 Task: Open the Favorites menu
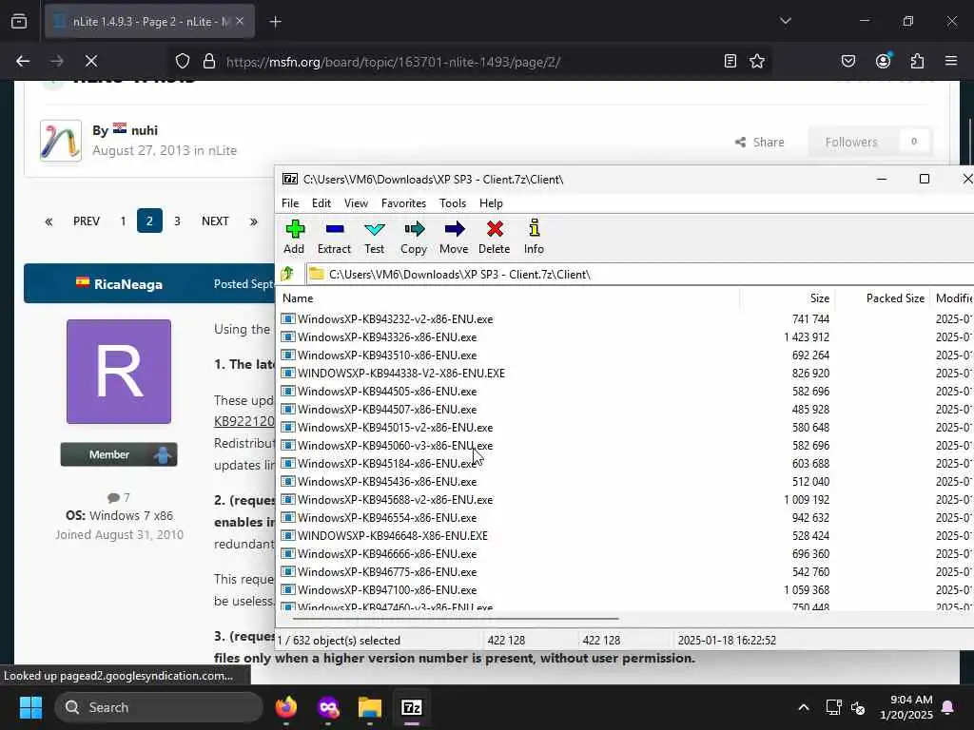point(403,203)
